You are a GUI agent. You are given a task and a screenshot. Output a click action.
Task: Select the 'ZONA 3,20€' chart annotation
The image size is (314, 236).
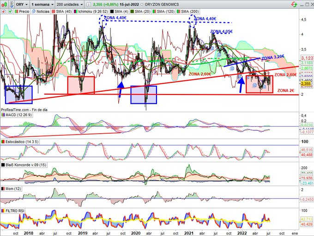click(x=273, y=57)
